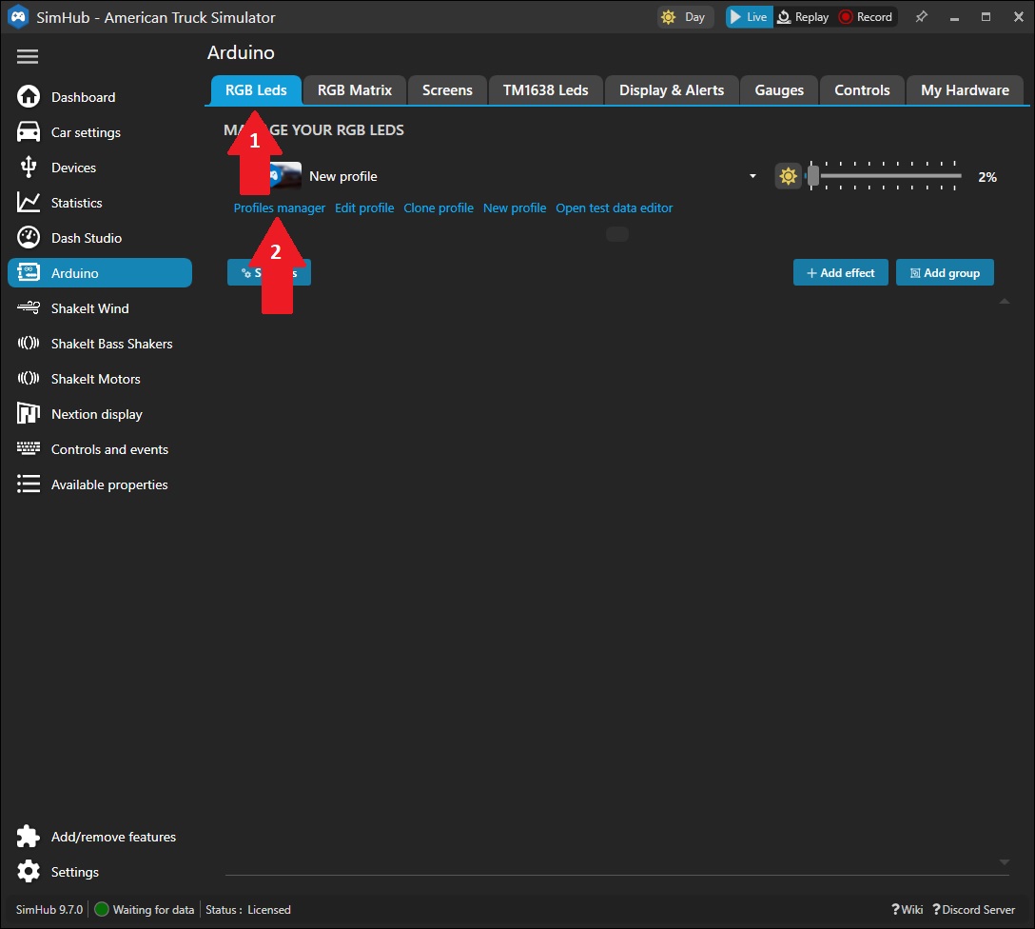Image resolution: width=1035 pixels, height=929 pixels.
Task: Toggle Day mode in the title bar
Action: click(685, 17)
